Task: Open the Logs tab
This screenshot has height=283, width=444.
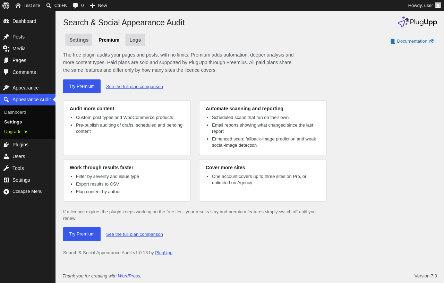Action: (135, 40)
